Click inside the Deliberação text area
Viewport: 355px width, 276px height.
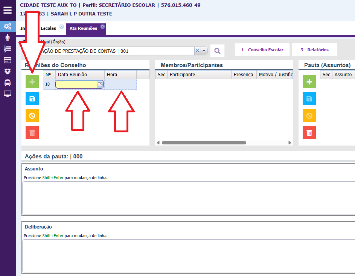tap(188, 256)
